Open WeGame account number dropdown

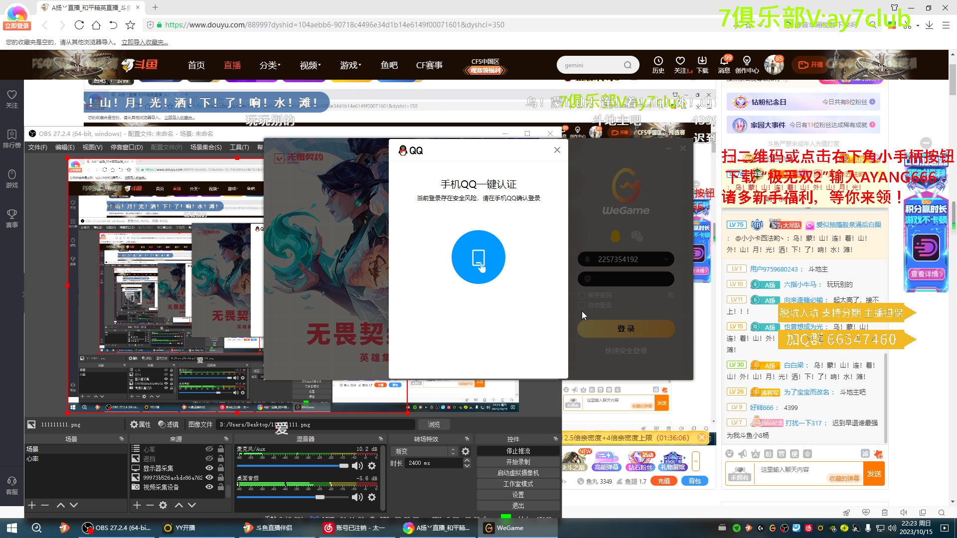click(x=667, y=260)
